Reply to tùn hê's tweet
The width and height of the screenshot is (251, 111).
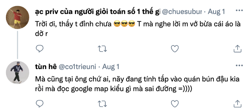[40, 104]
